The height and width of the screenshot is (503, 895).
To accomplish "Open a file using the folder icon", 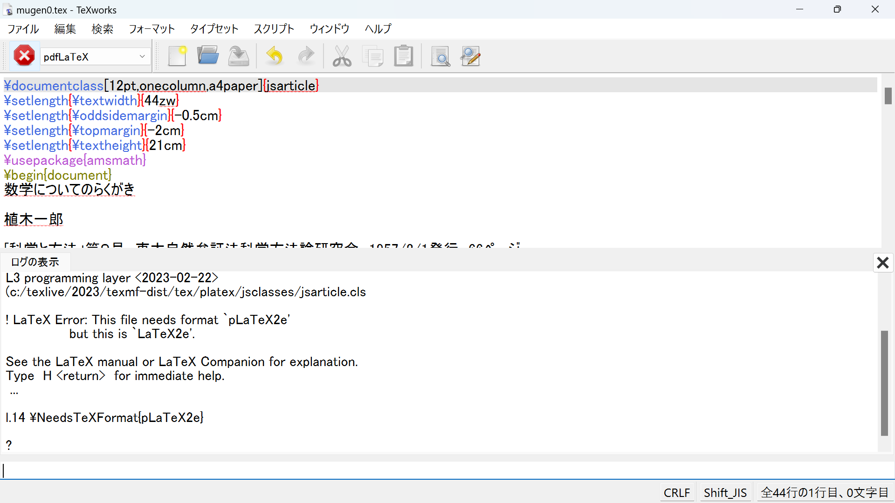I will tap(208, 56).
